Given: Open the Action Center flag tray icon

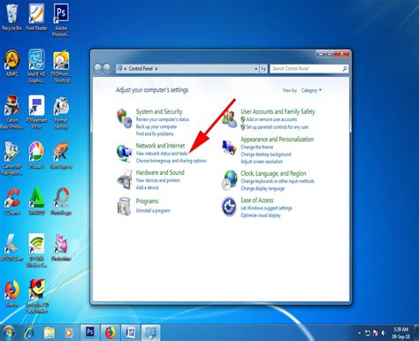Looking at the screenshot, I should [376, 333].
